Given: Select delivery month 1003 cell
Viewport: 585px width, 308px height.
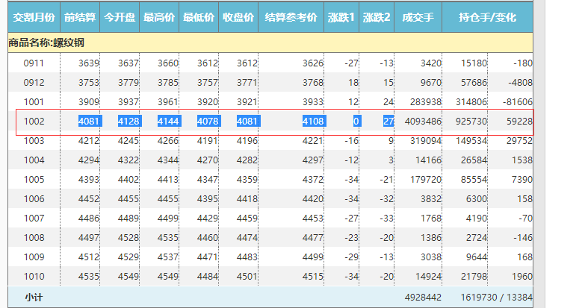Looking at the screenshot, I should point(34,141).
